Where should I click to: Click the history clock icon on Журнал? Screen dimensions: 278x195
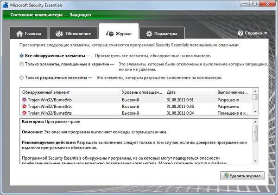point(109,33)
